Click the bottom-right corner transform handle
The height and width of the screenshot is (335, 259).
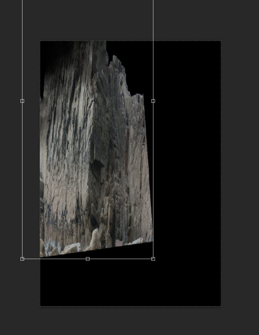point(153,259)
